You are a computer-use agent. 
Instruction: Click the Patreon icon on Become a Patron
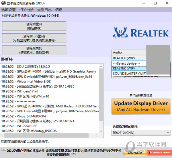pos(150,153)
